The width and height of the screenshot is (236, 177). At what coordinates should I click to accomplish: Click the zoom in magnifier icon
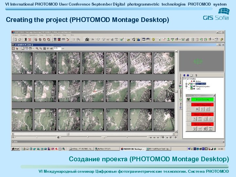37,49
